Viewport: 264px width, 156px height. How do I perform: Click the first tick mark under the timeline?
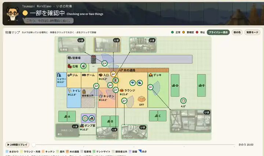(84, 147)
